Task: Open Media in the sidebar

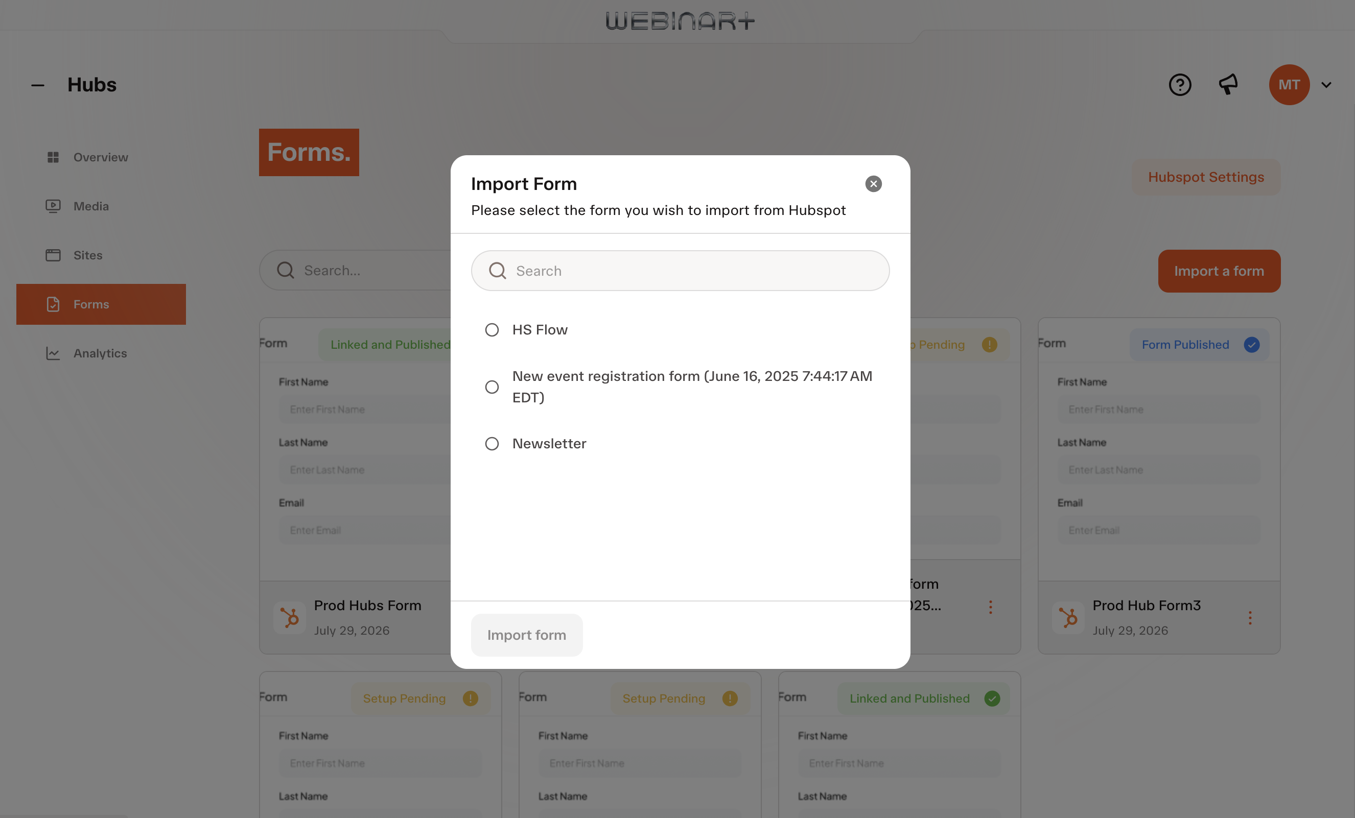Action: tap(101, 206)
